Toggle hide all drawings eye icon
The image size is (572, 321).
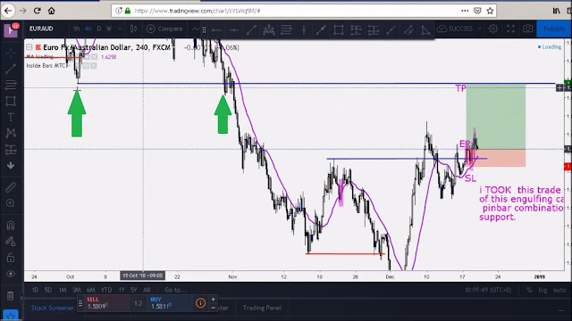(11, 274)
